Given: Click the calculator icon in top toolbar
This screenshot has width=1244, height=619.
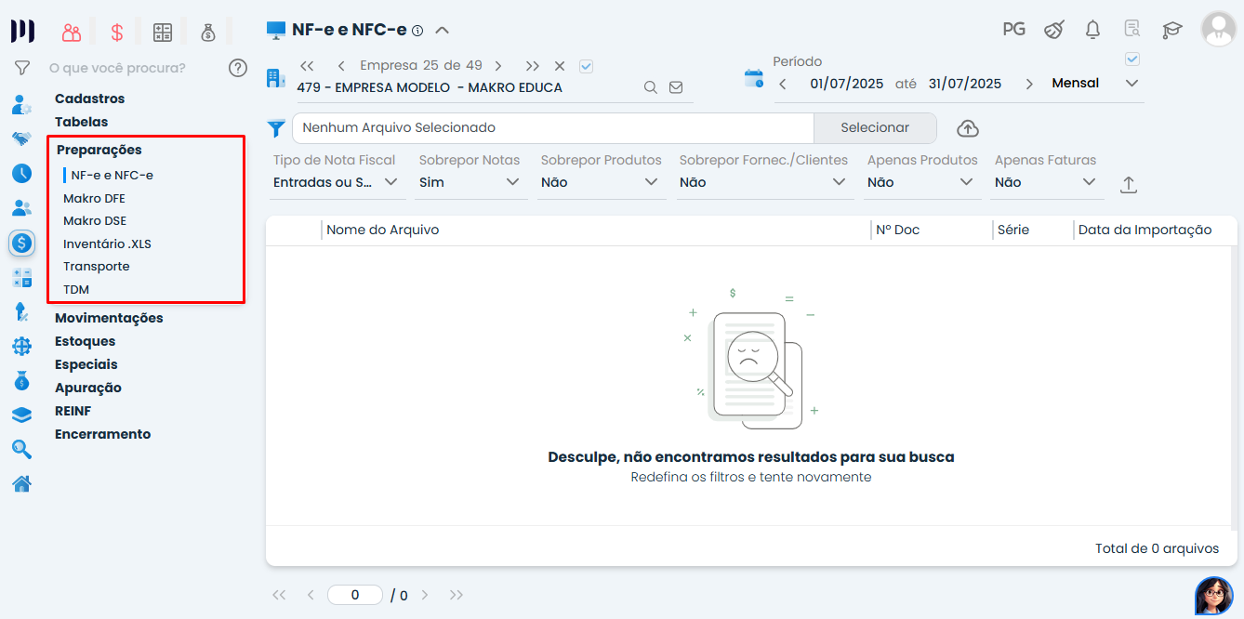Looking at the screenshot, I should [163, 33].
